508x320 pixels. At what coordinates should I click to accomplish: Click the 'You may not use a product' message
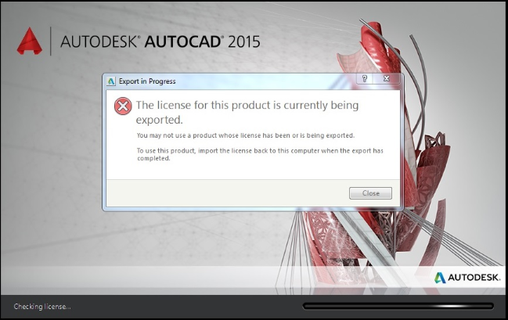click(x=246, y=135)
